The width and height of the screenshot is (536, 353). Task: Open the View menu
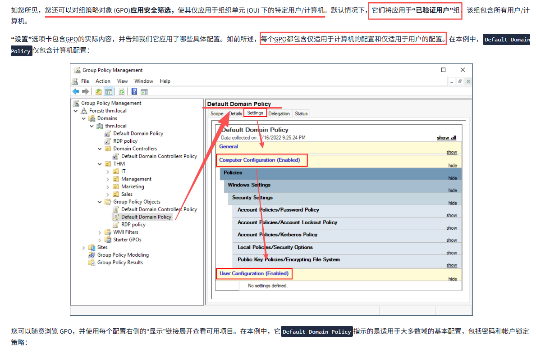click(122, 81)
